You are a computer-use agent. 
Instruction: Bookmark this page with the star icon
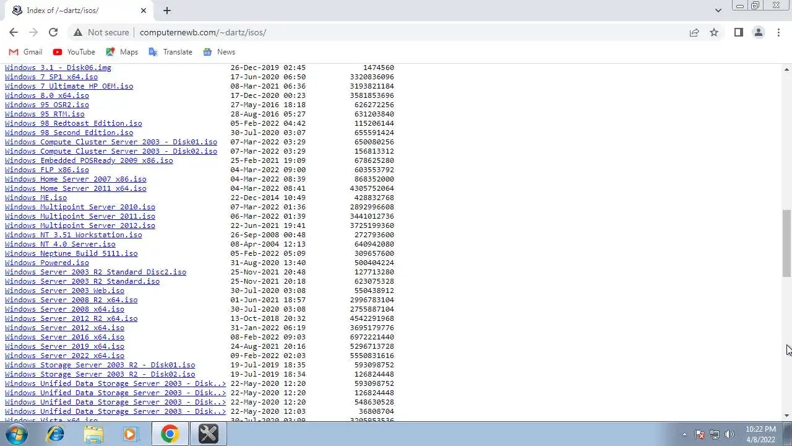tap(714, 32)
